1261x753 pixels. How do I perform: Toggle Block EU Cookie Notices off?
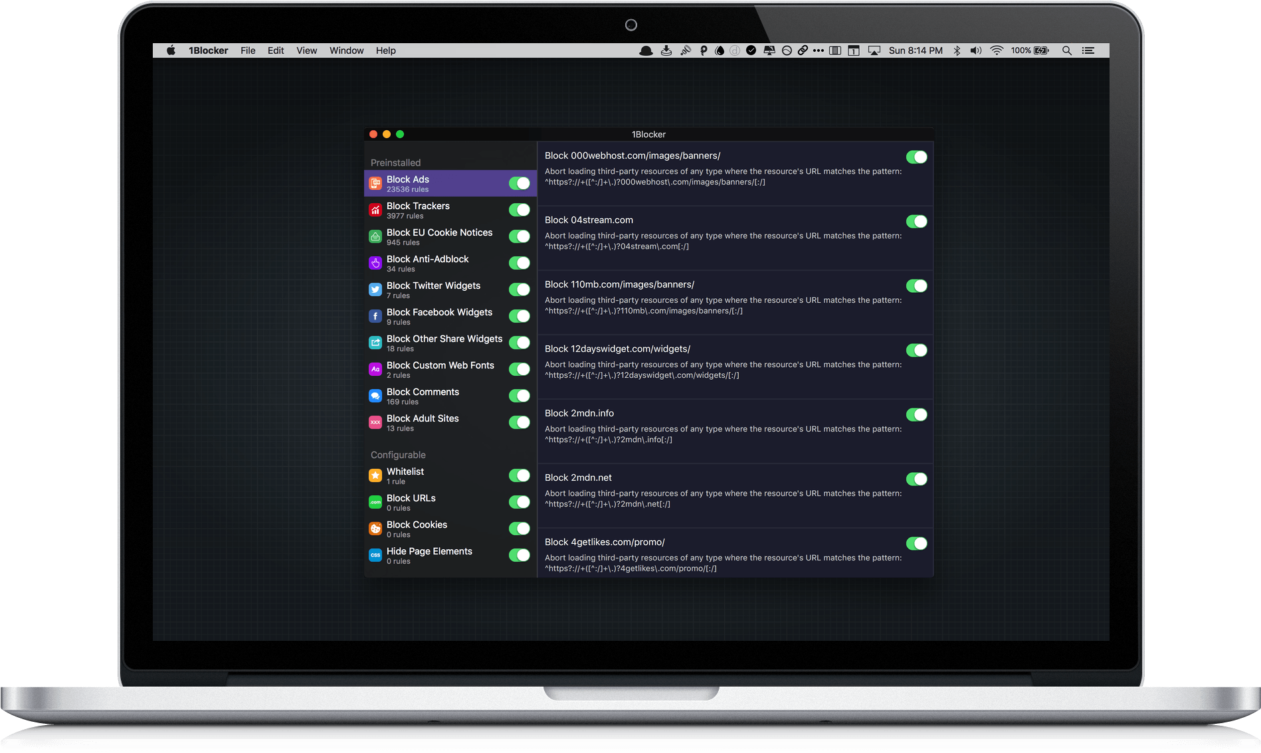520,236
